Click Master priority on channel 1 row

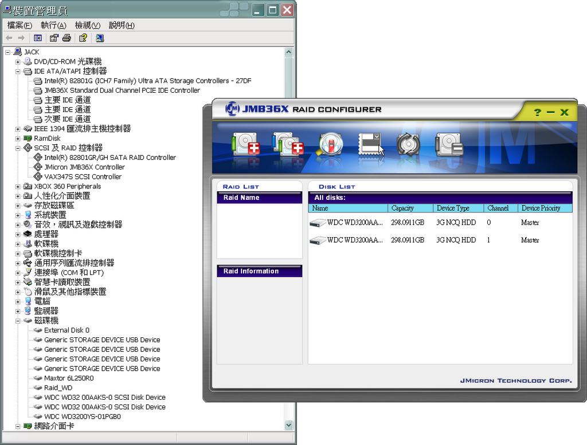[x=530, y=241]
